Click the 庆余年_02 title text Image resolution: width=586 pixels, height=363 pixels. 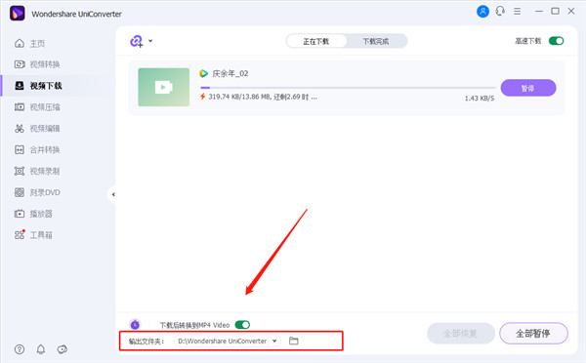pyautogui.click(x=230, y=73)
